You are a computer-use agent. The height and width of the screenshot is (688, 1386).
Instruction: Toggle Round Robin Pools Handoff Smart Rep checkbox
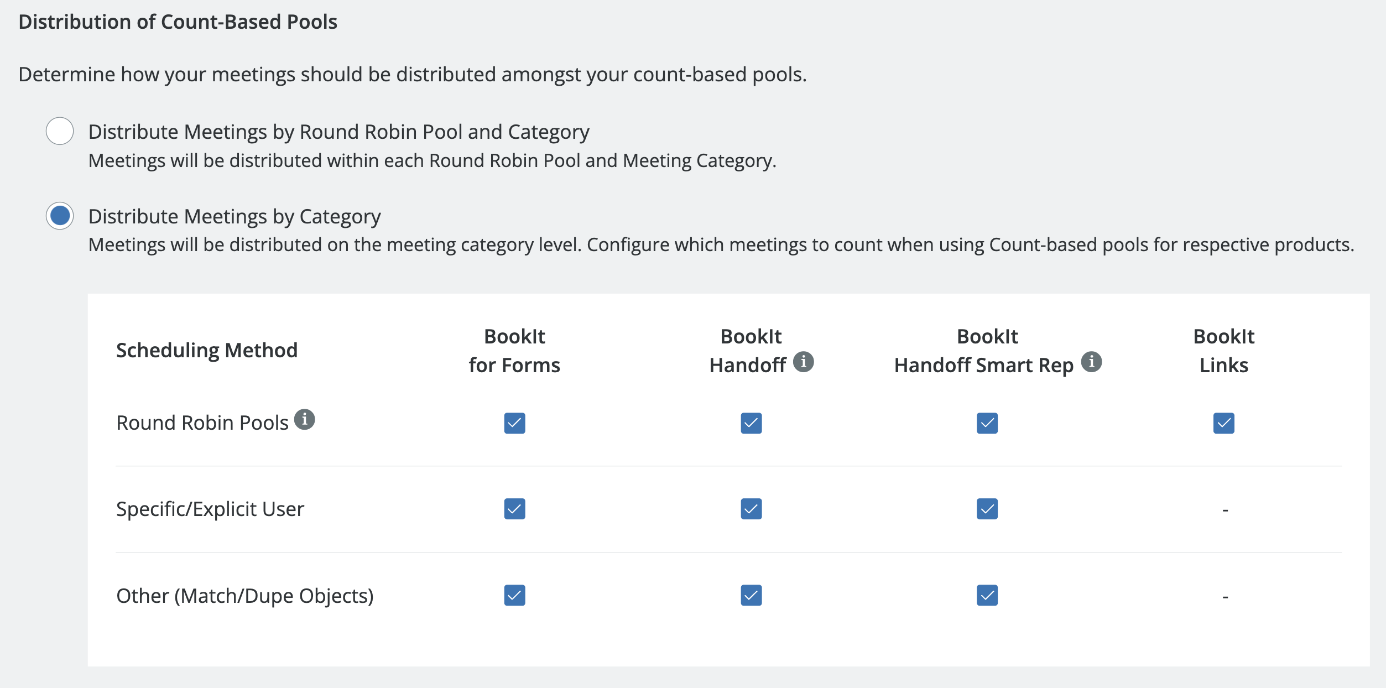pyautogui.click(x=987, y=423)
